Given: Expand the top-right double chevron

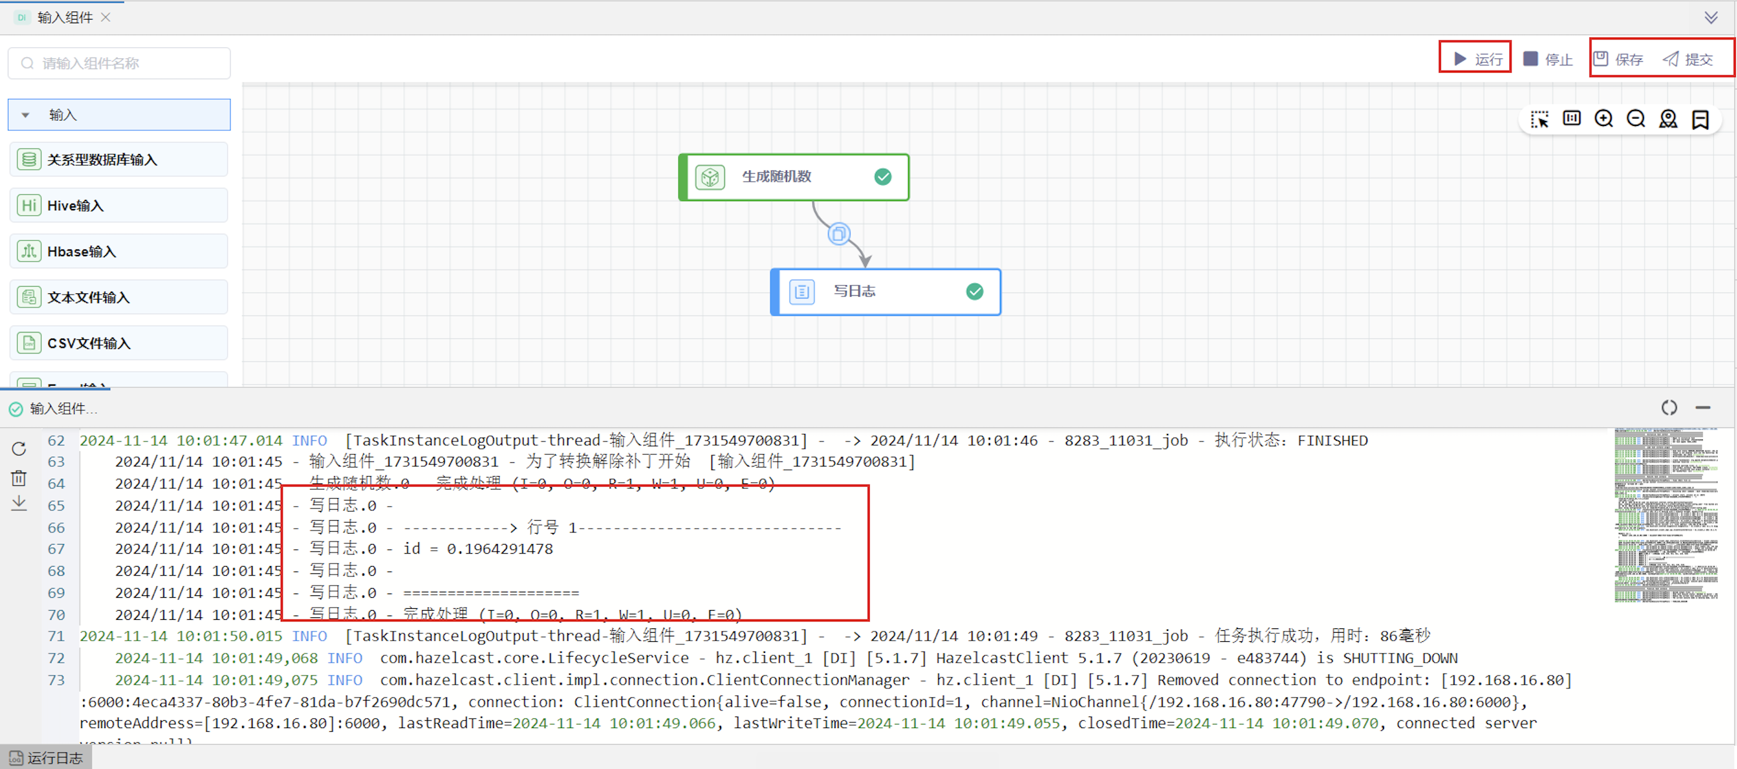Looking at the screenshot, I should coord(1711,18).
